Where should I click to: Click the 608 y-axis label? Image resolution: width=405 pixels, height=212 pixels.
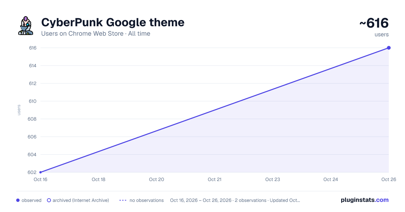point(33,119)
